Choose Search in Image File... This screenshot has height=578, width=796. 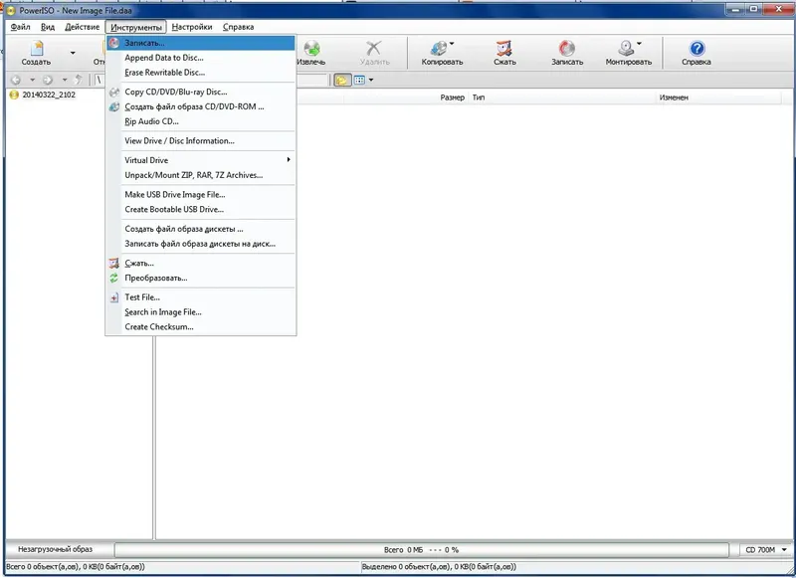201,312
